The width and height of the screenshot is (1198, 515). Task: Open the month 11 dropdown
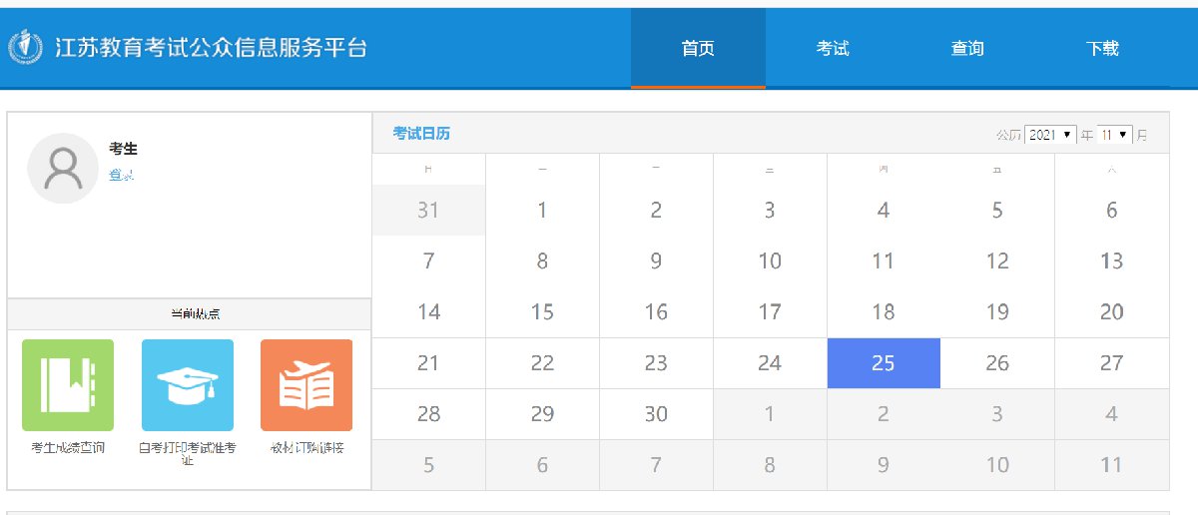tap(1114, 135)
